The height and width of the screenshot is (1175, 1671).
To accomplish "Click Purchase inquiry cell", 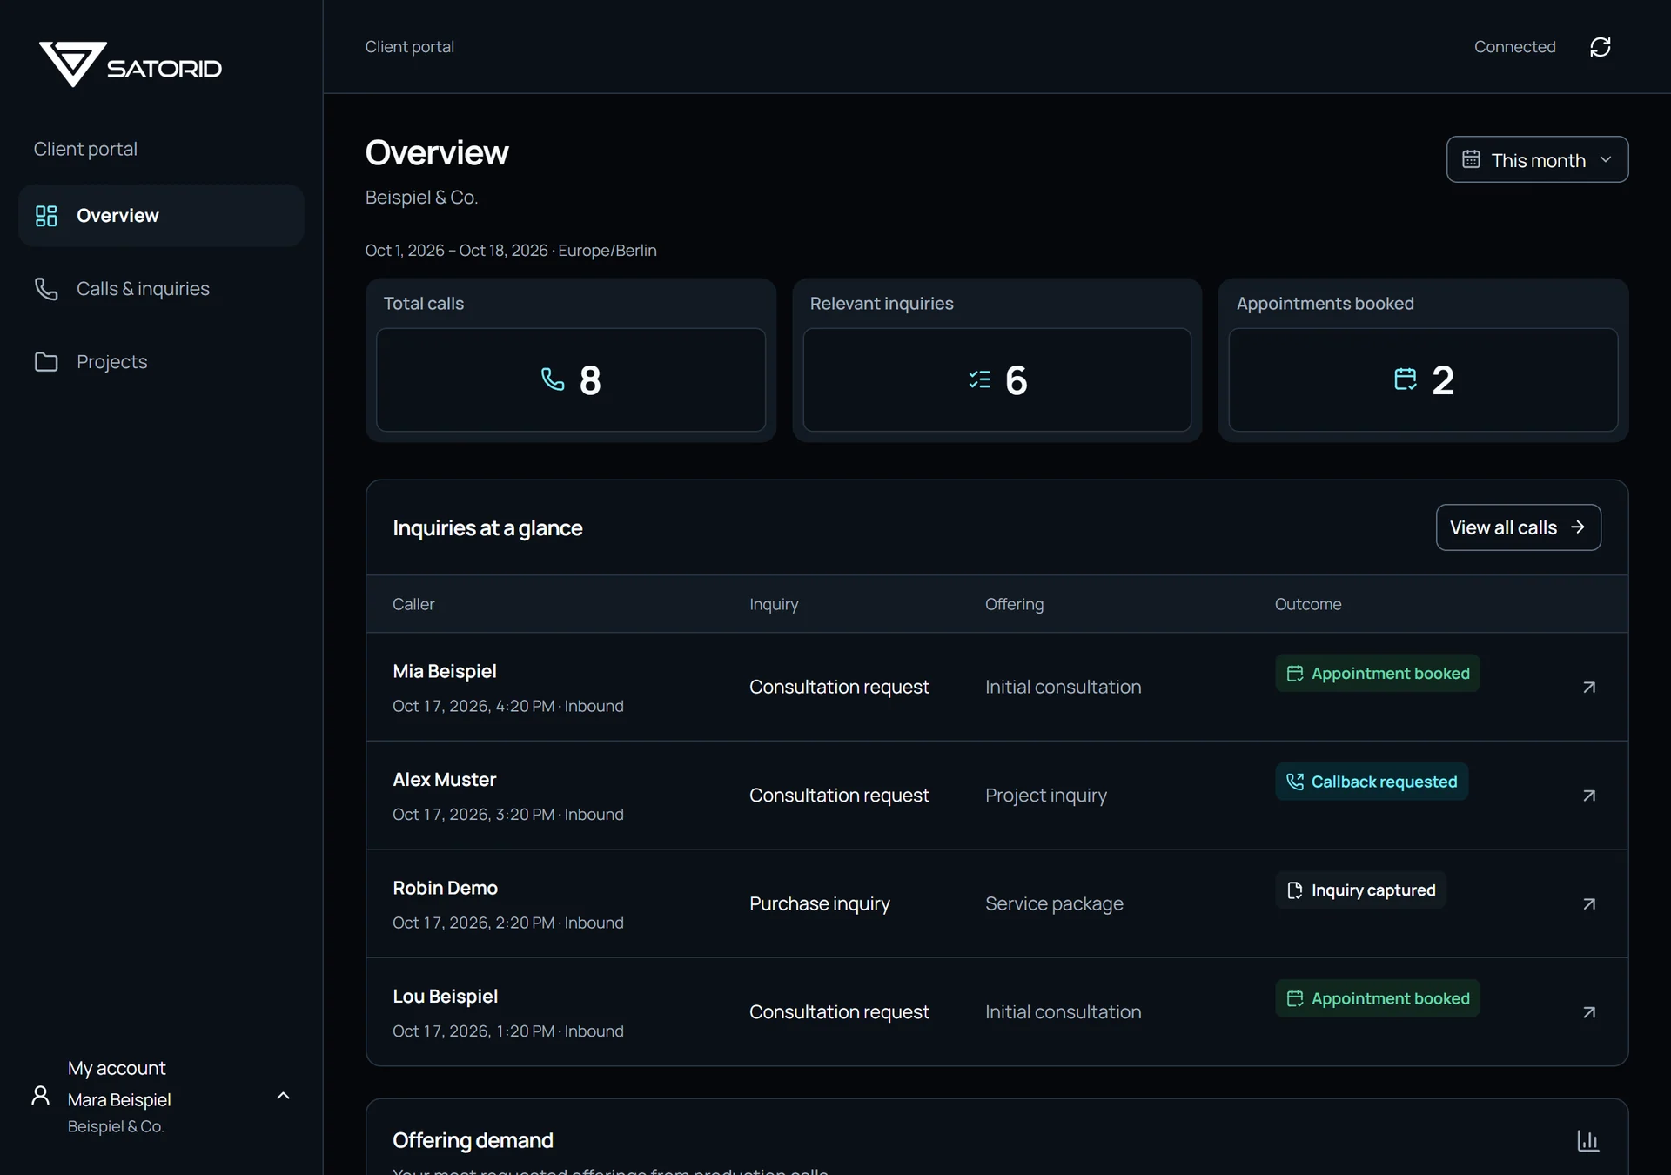I will [x=819, y=904].
